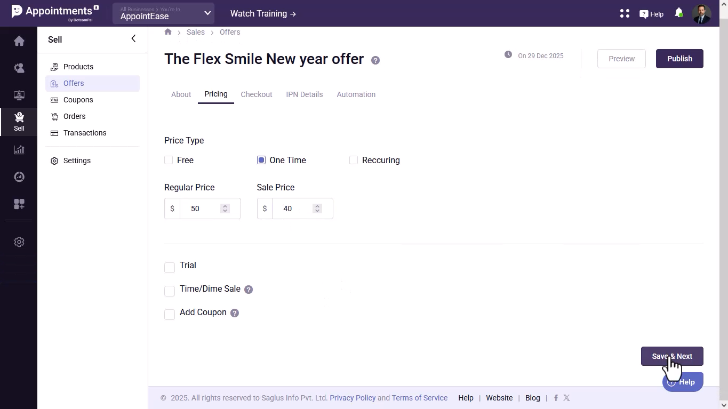Enable the Recurring price type
Viewport: 728px width, 409px height.
coord(353,160)
